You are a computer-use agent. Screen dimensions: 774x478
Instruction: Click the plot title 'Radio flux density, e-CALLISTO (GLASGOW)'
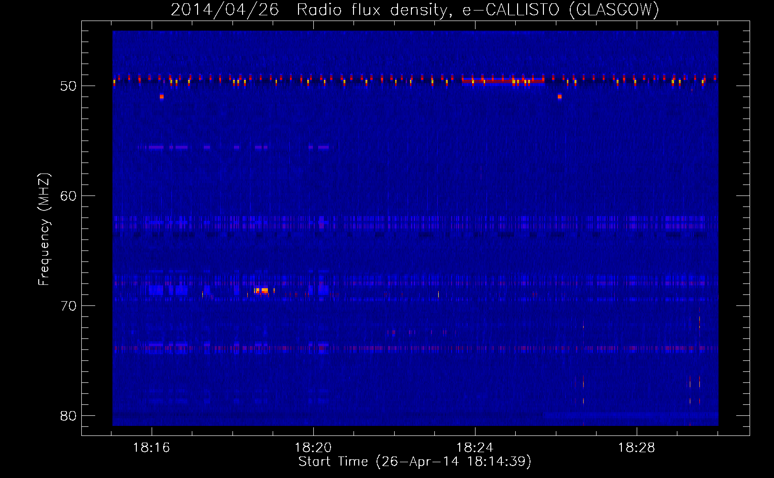coord(478,10)
